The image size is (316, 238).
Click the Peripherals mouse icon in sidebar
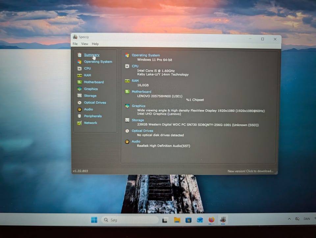[80, 116]
